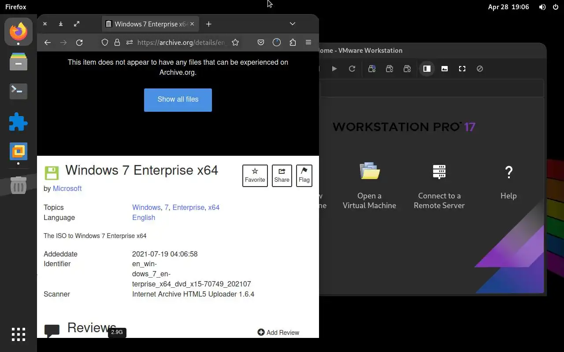Close the Windows 7 Enterprise tab
The width and height of the screenshot is (564, 352).
(192, 24)
